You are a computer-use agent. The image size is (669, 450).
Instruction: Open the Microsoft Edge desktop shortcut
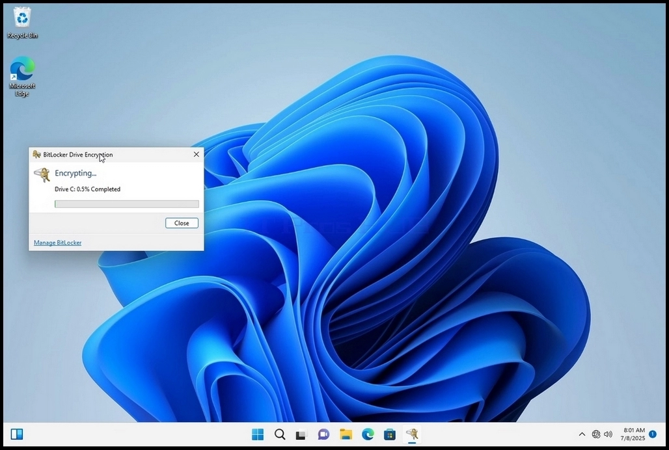pos(21,77)
